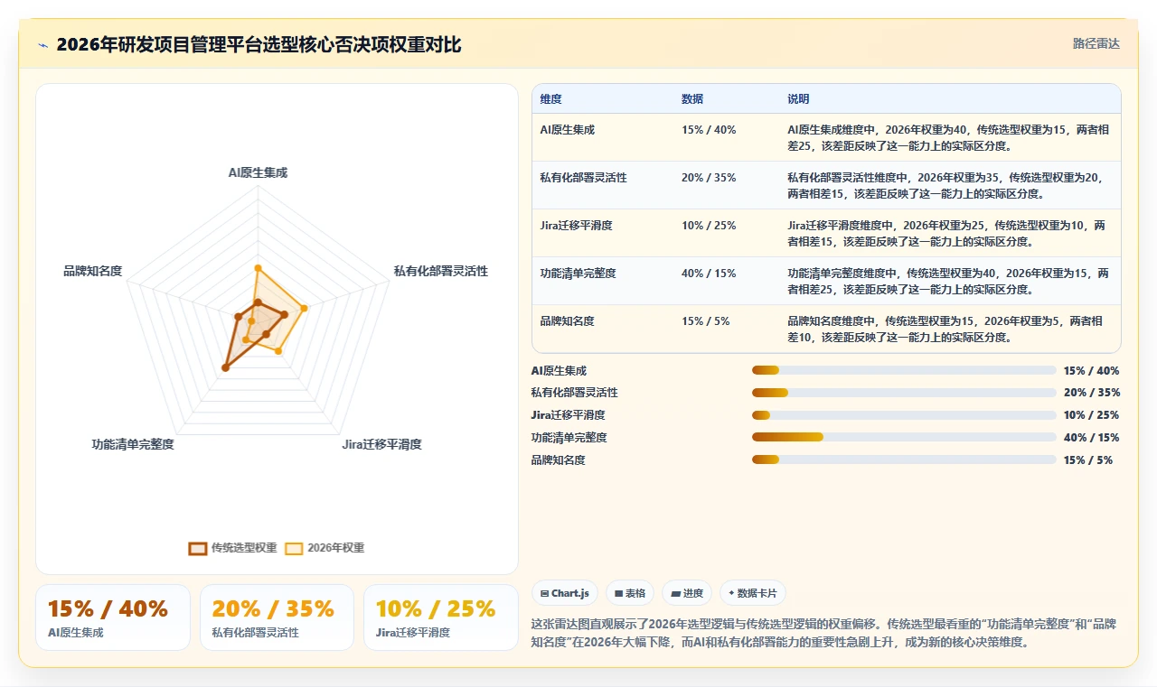The height and width of the screenshot is (687, 1157).
Task: Click the 15% / 5% table data cell
Action: click(x=705, y=321)
